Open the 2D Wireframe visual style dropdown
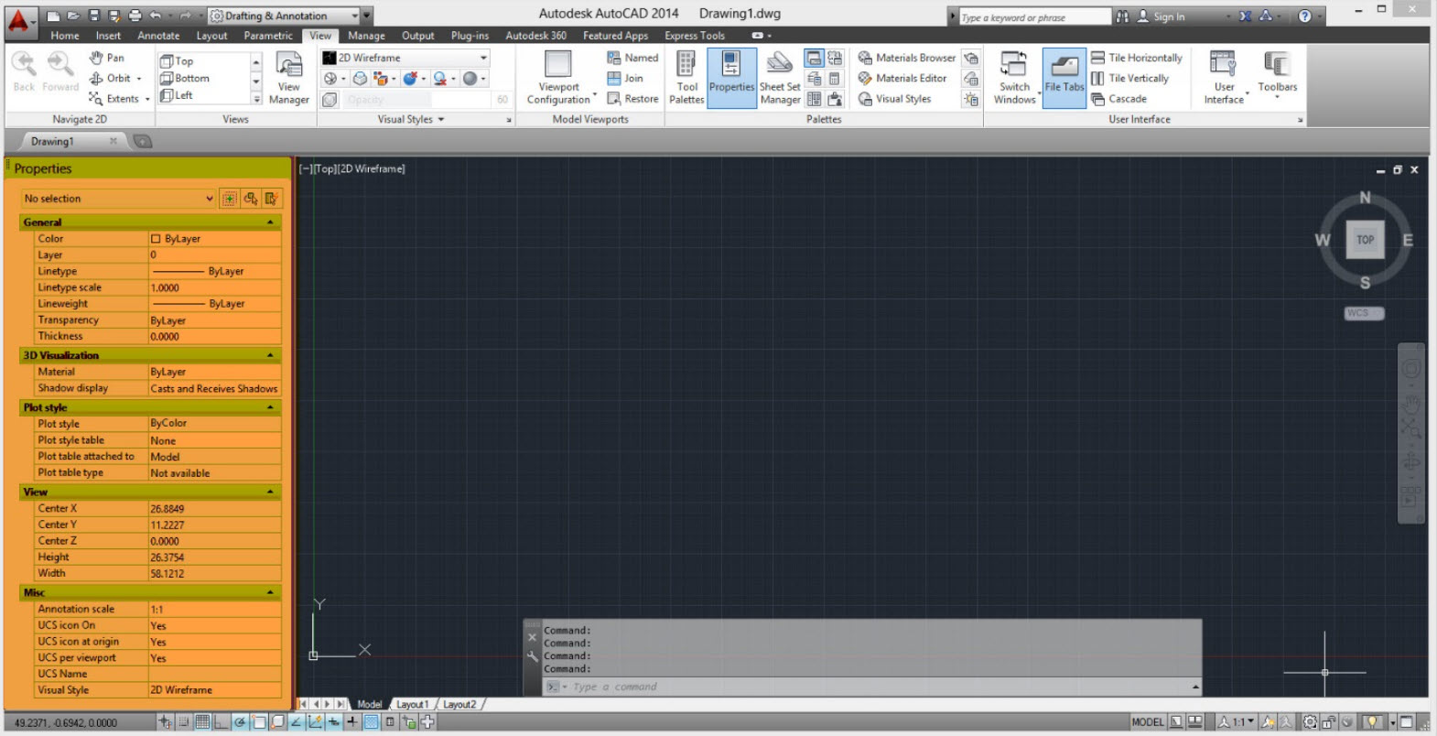The image size is (1437, 736). 405,58
